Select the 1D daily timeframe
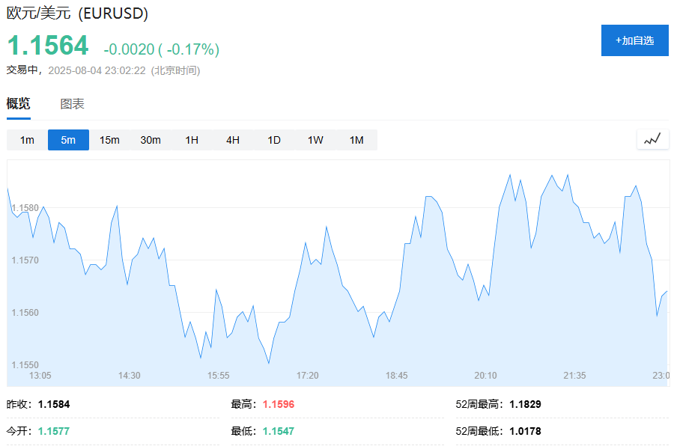 click(x=273, y=139)
